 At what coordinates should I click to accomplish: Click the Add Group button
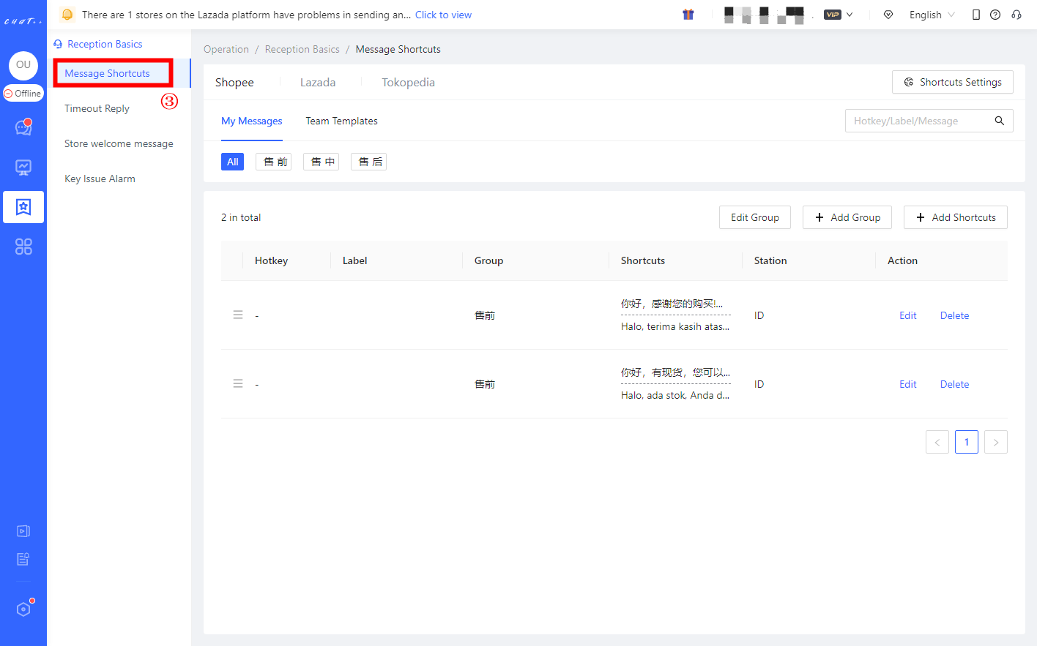tap(847, 217)
